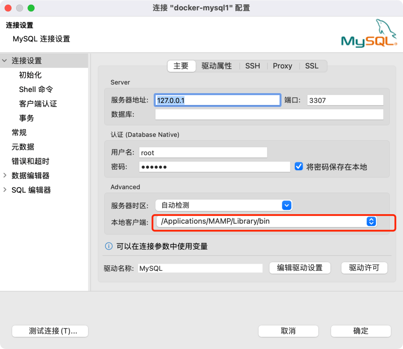
Task: Open the server timezone dropdown
Action: pyautogui.click(x=286, y=205)
